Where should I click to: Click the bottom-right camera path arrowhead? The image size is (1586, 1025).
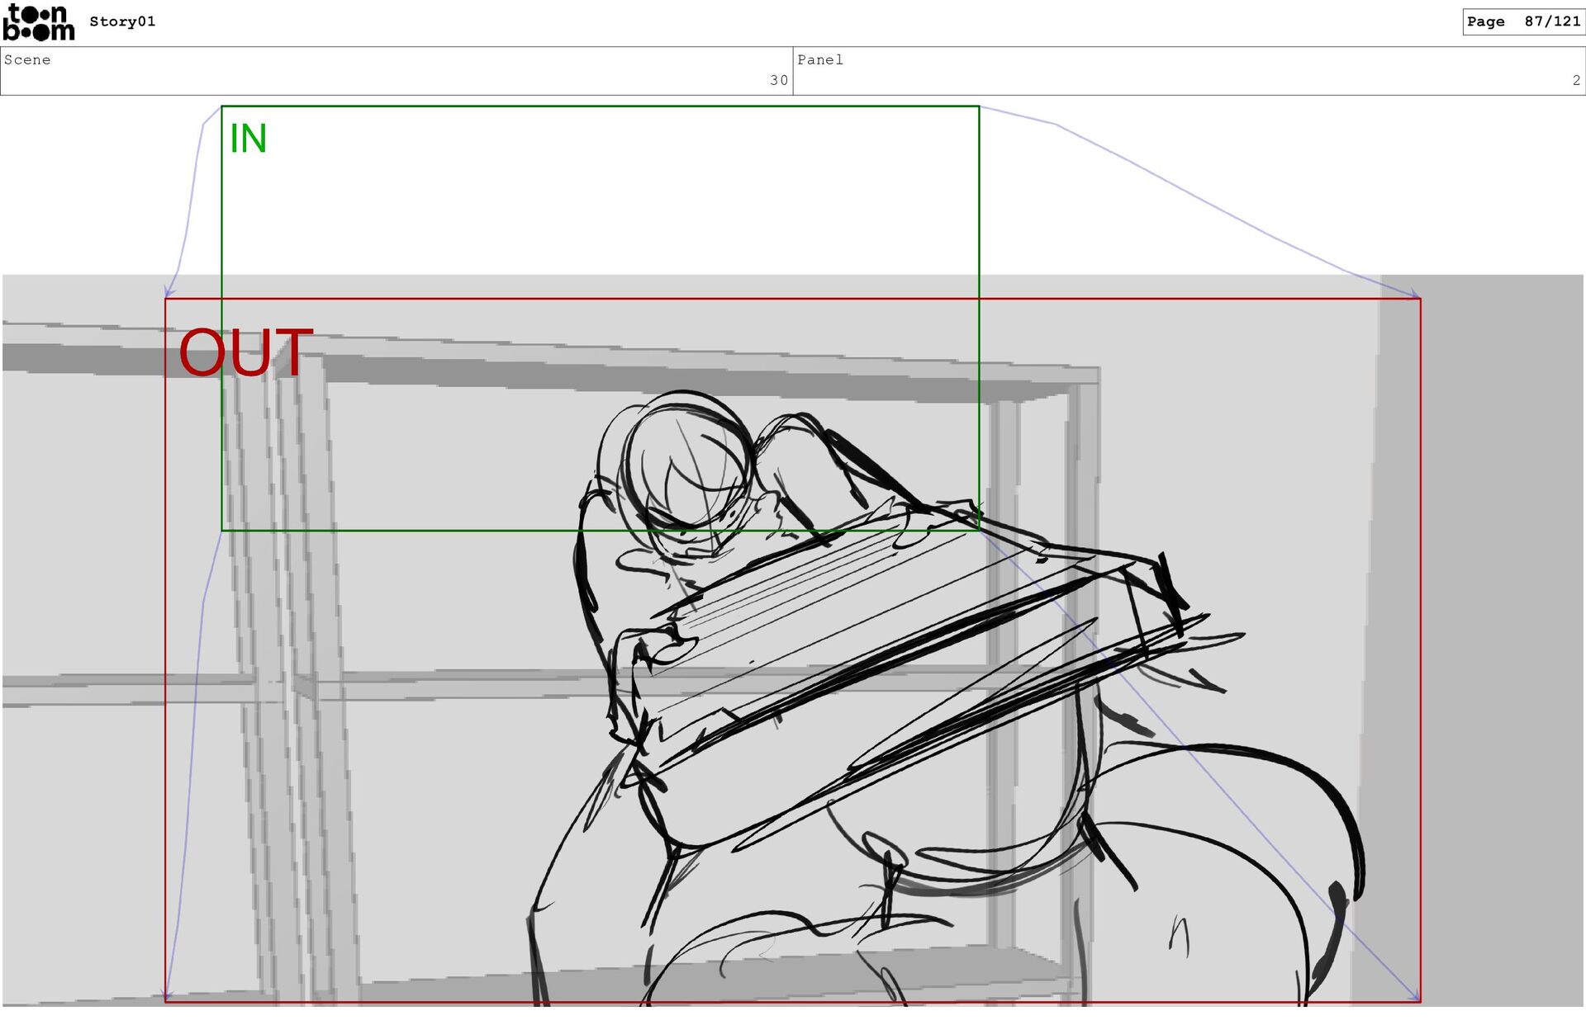(x=1415, y=996)
